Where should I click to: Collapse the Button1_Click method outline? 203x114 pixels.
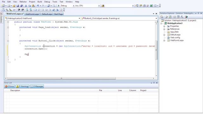coord(8,41)
